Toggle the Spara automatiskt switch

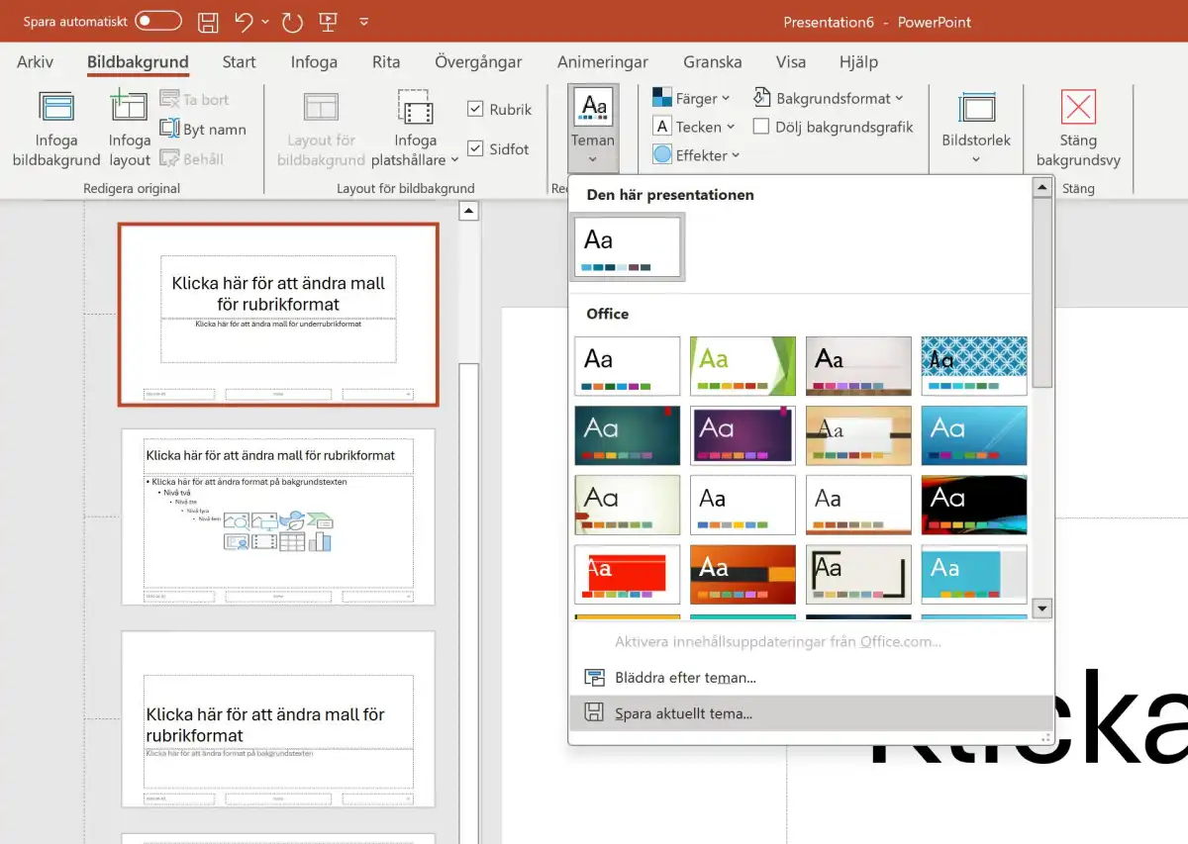158,21
